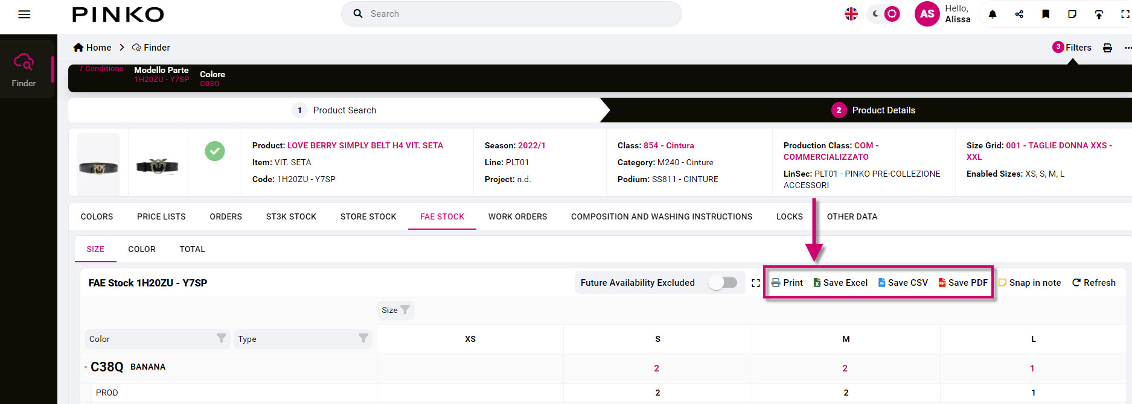Click the 7 Conditions label
This screenshot has height=404, width=1132.
[x=101, y=69]
